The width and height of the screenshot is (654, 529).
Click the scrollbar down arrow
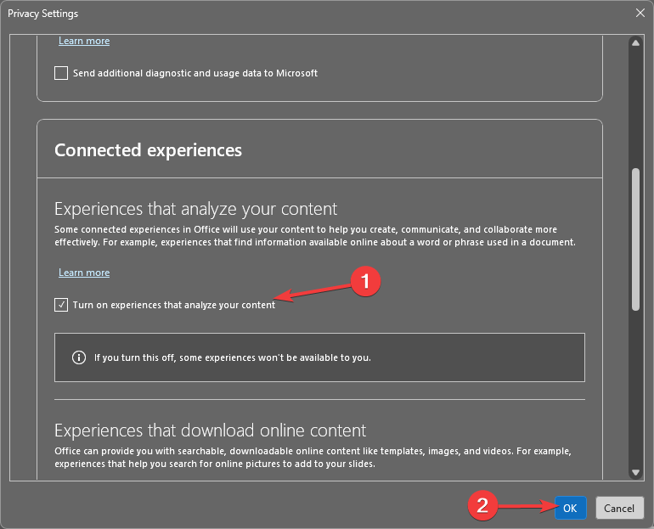point(635,472)
